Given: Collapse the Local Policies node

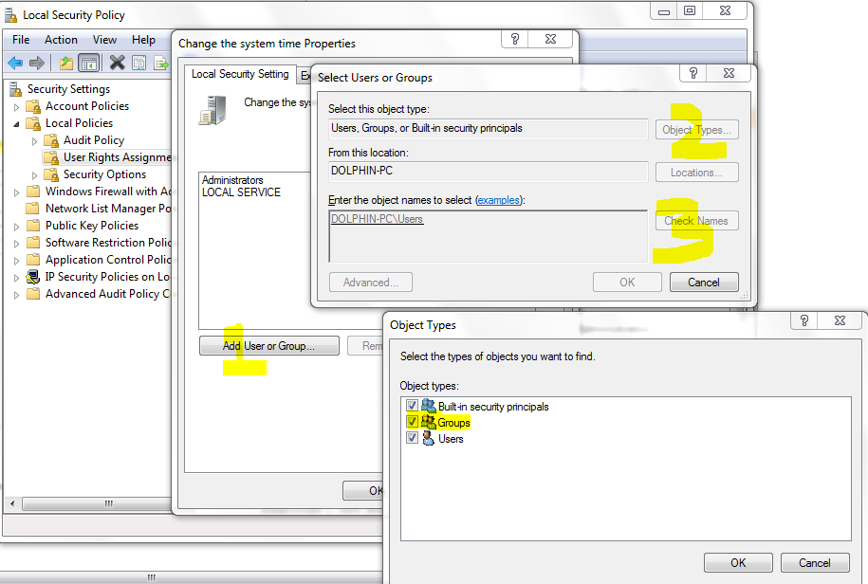Looking at the screenshot, I should 17,122.
